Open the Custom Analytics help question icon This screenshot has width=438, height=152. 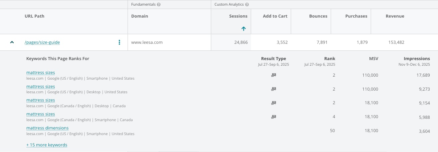point(247,5)
